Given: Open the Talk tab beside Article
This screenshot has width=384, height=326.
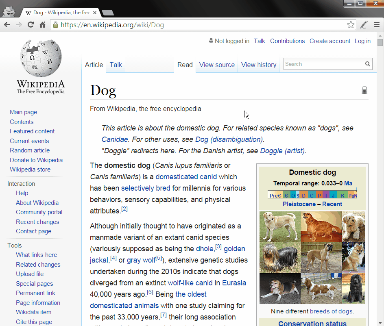Looking at the screenshot, I should click(x=116, y=65).
